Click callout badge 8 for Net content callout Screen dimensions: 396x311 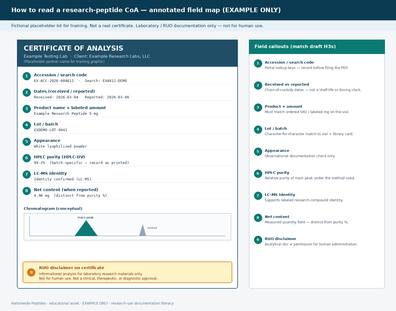pyautogui.click(x=258, y=218)
